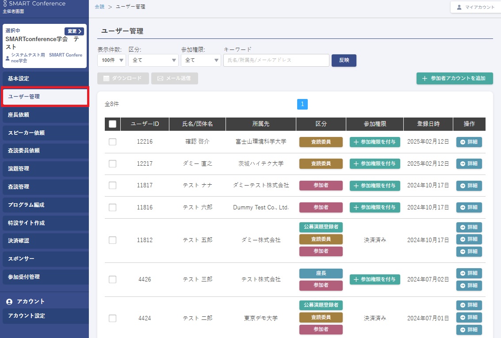Check the row for user 4426
501x338 pixels.
[112, 279]
